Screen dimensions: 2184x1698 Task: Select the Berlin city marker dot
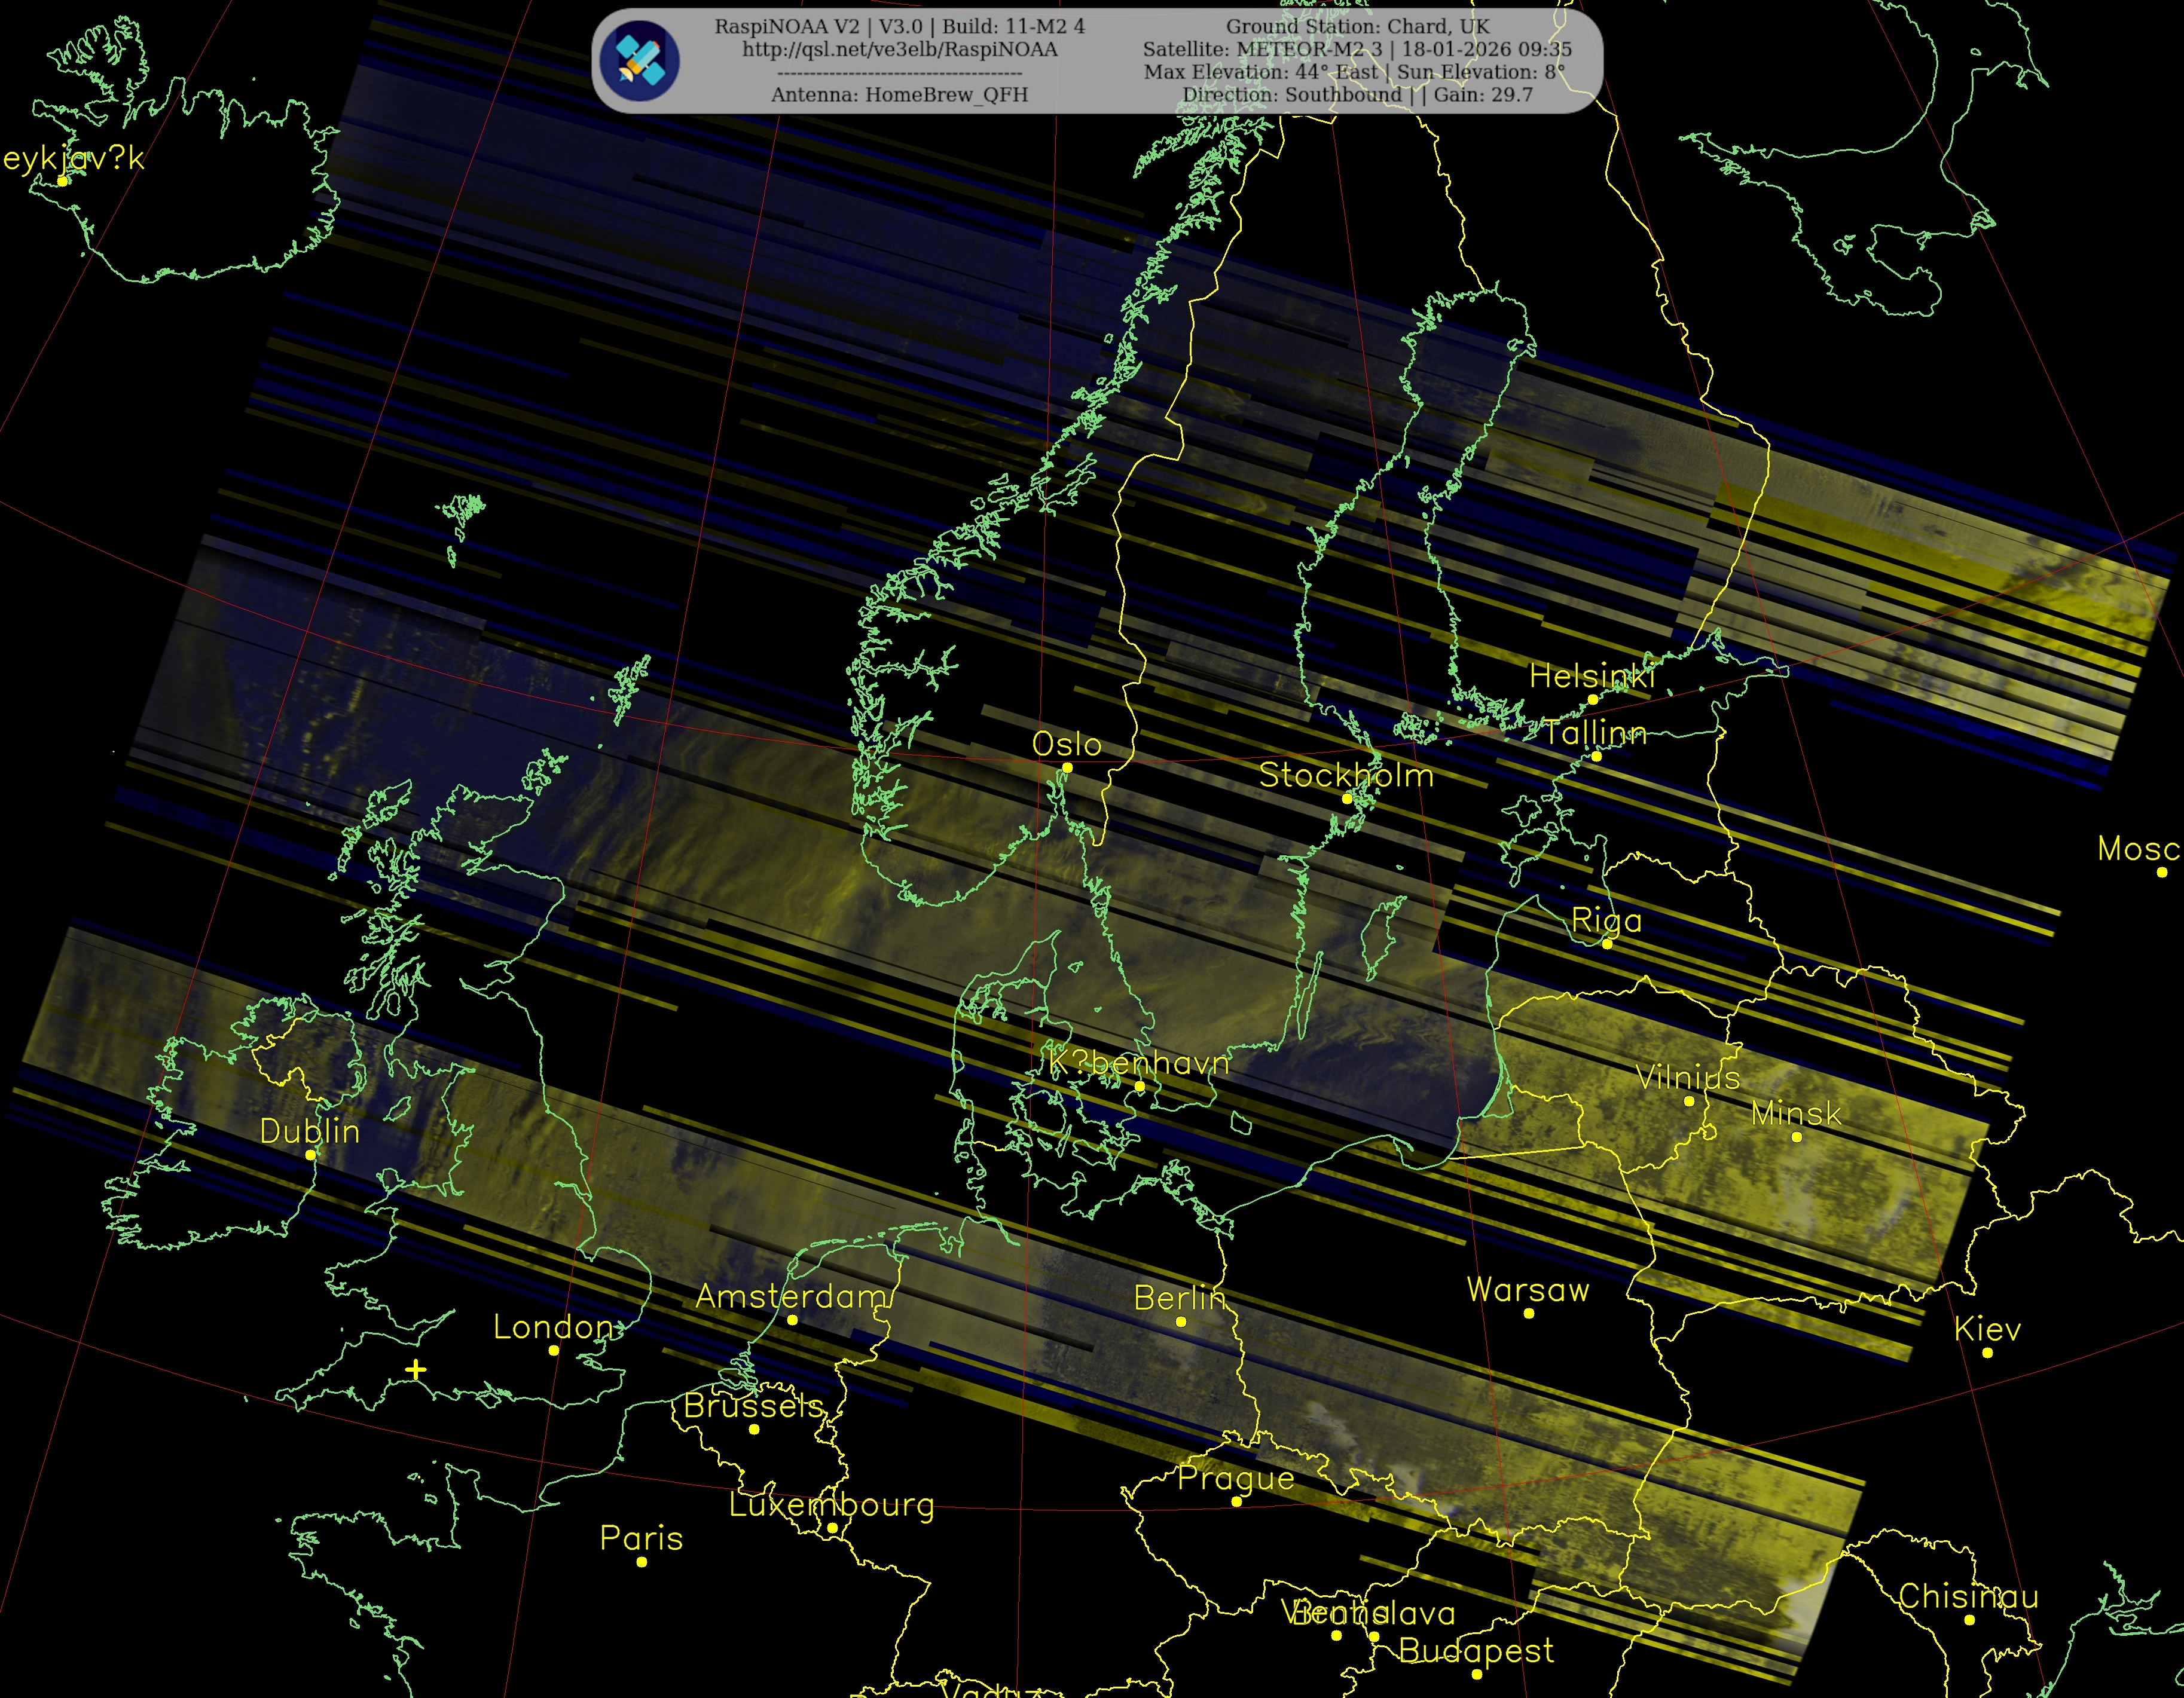[1181, 1321]
